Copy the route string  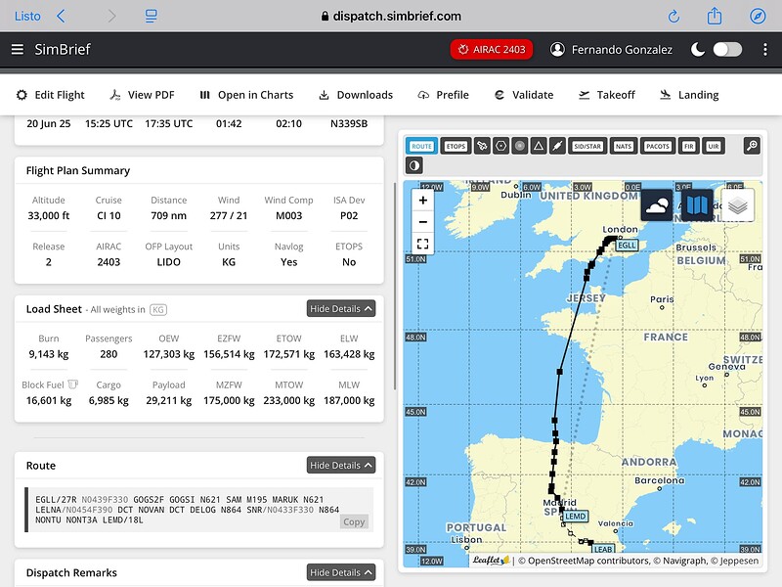(354, 521)
